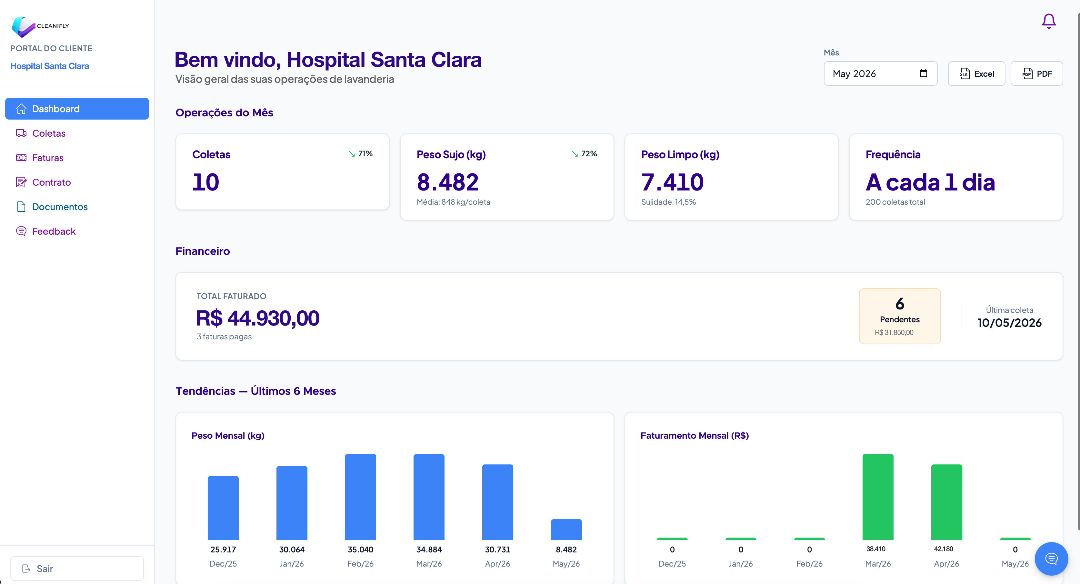The height and width of the screenshot is (584, 1080).
Task: Open the floating chat support button
Action: click(x=1051, y=559)
